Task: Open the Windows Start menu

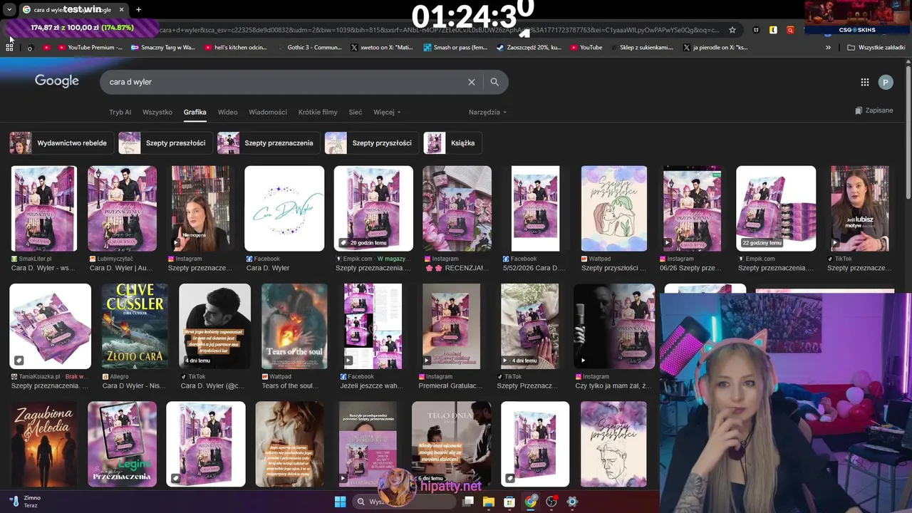Action: point(340,502)
